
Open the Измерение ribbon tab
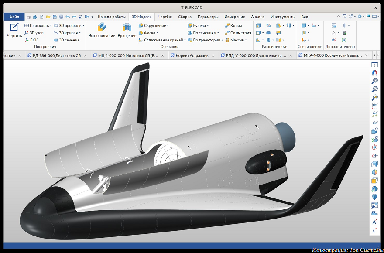pyautogui.click(x=235, y=17)
